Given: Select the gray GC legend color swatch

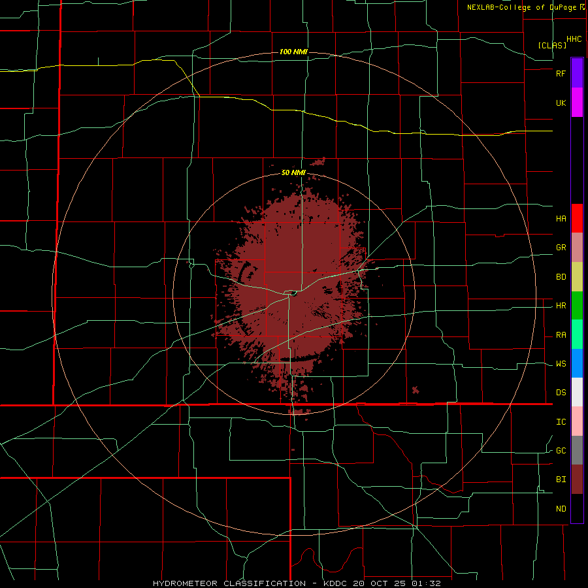Looking at the screenshot, I should (x=577, y=450).
